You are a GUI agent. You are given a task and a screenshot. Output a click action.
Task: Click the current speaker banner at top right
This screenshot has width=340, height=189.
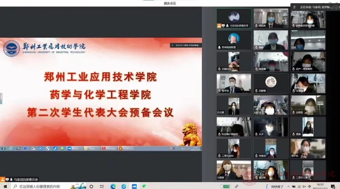click(x=315, y=7)
